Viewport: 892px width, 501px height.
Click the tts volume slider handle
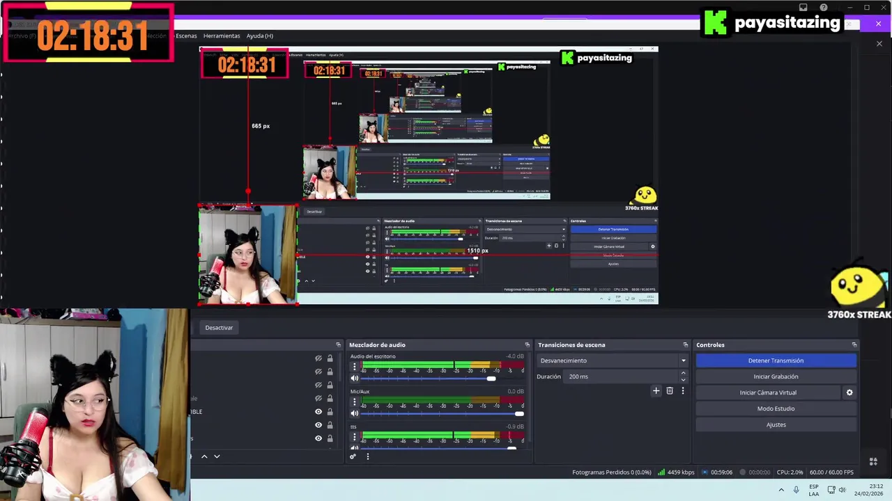[512, 449]
